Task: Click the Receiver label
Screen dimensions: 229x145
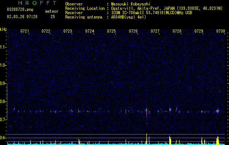Action: pyautogui.click(x=74, y=13)
